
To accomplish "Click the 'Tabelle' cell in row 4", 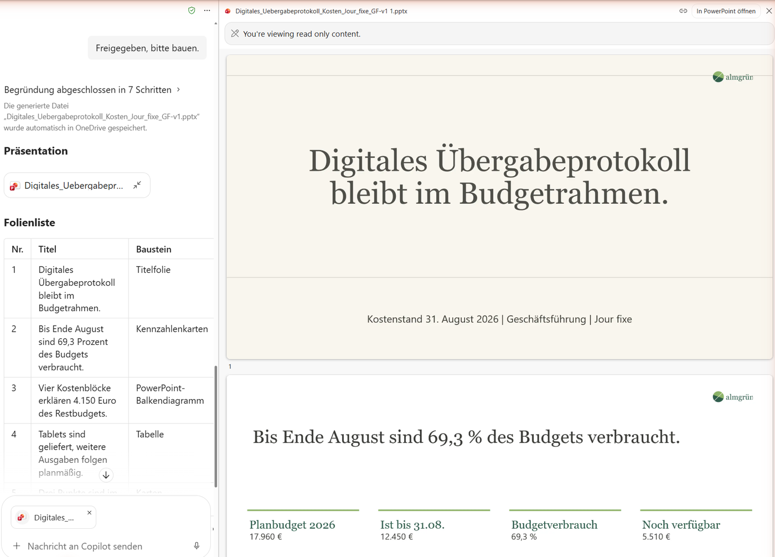I will [172, 453].
